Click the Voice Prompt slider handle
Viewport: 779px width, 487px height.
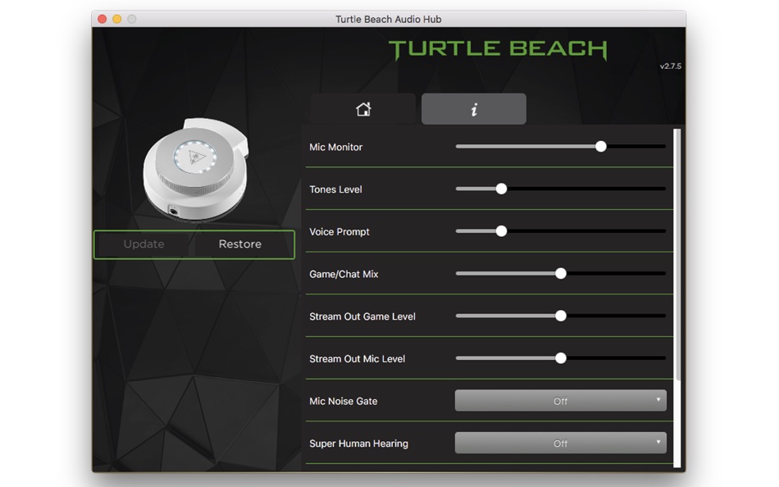coord(501,231)
